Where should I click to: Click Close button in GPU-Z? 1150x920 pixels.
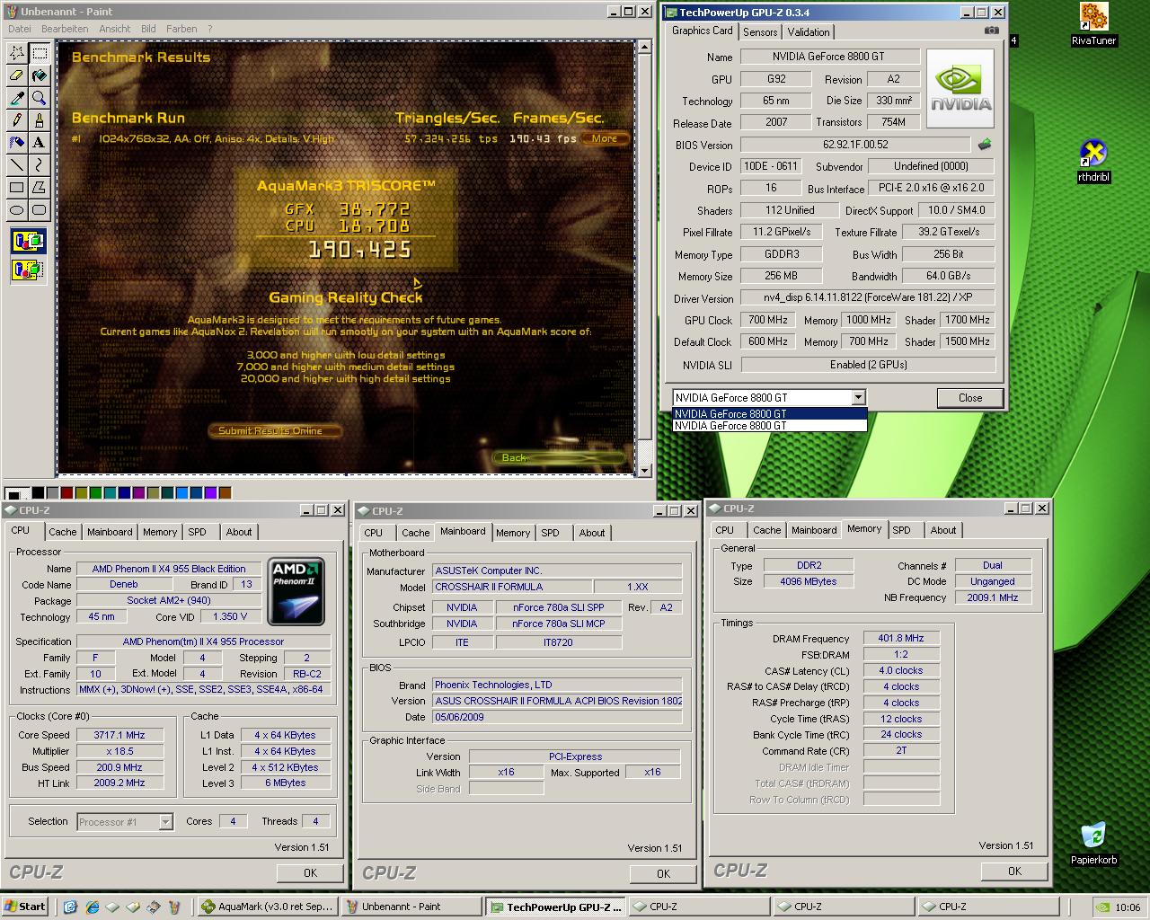coord(970,397)
